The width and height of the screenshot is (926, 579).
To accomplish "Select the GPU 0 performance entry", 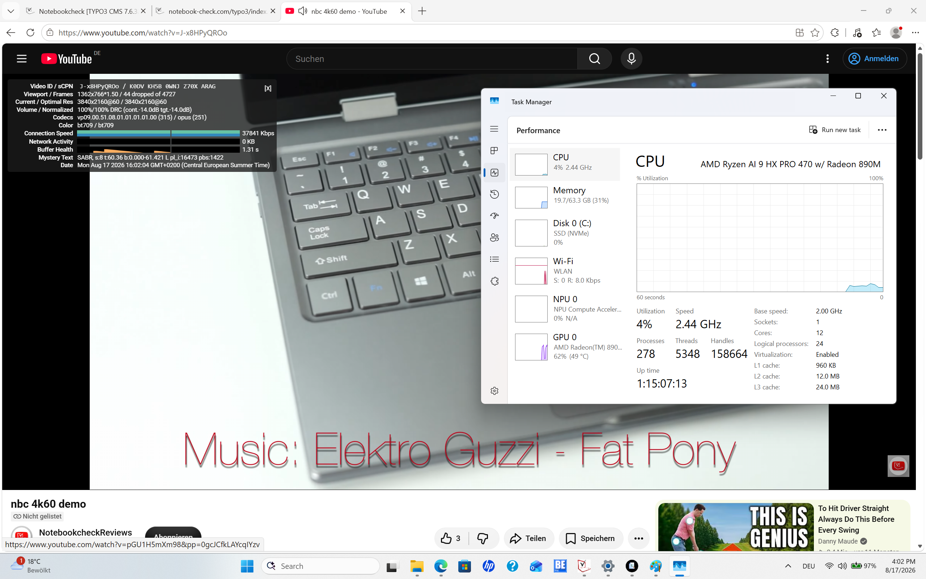I will tap(565, 347).
